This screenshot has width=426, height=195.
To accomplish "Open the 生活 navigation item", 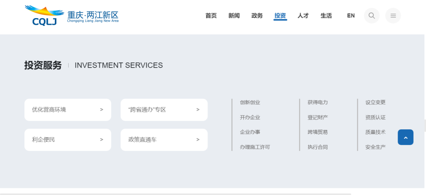I will tap(326, 16).
